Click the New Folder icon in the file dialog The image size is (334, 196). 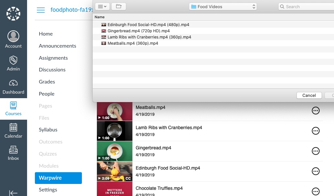(119, 6)
